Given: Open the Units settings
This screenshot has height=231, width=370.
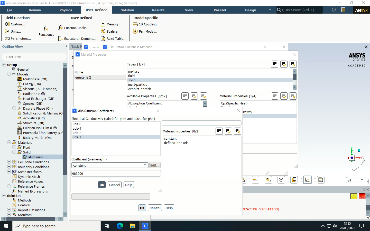Looking at the screenshot, I should click(x=13, y=31).
